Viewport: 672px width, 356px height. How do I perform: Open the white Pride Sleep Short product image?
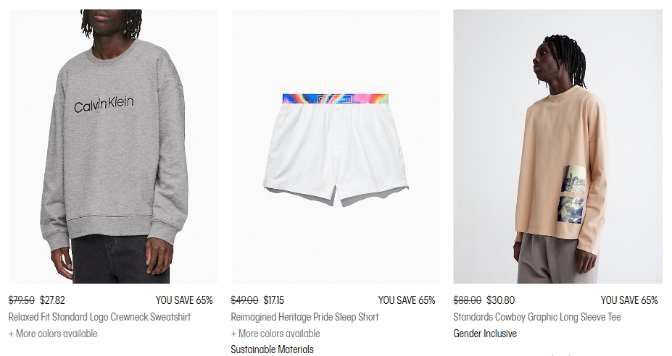pyautogui.click(x=336, y=146)
